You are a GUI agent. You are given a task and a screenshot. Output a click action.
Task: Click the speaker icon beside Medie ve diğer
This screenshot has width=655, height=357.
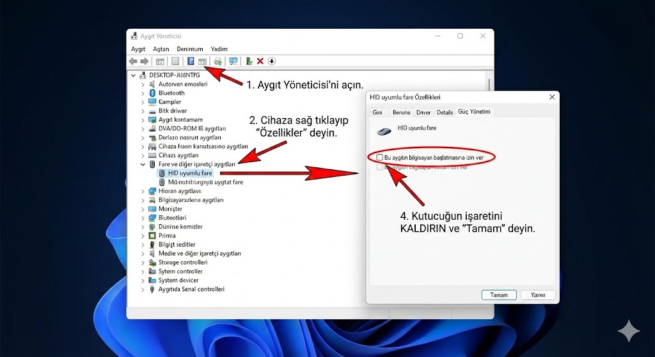point(152,253)
